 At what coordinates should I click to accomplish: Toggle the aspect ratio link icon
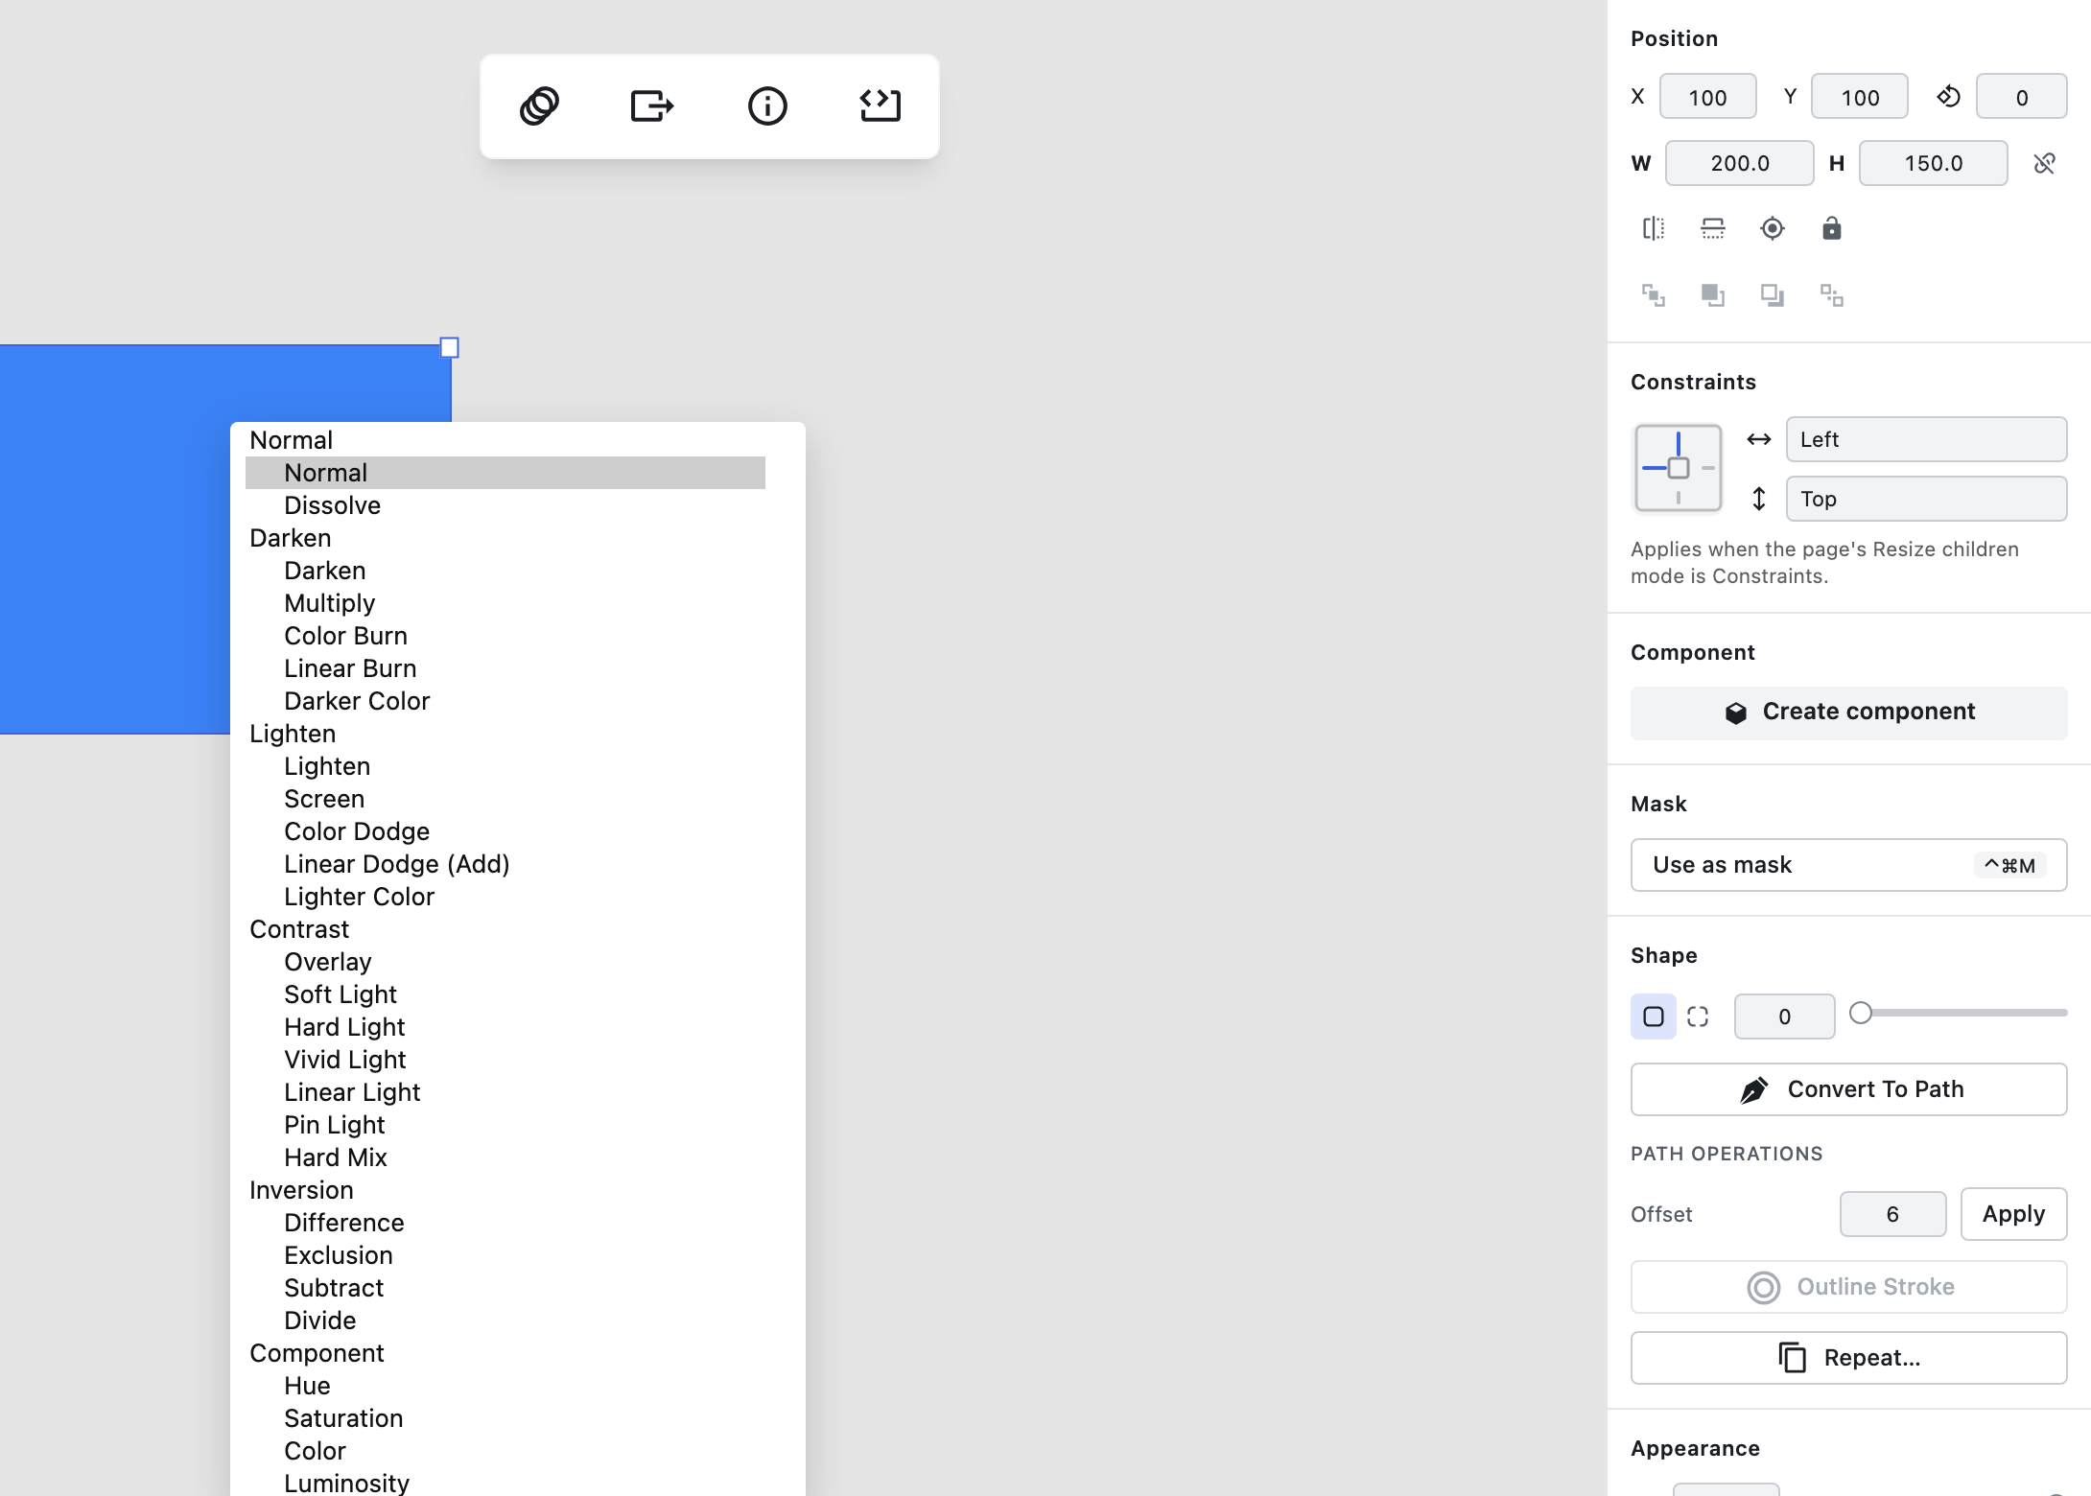(x=2044, y=163)
